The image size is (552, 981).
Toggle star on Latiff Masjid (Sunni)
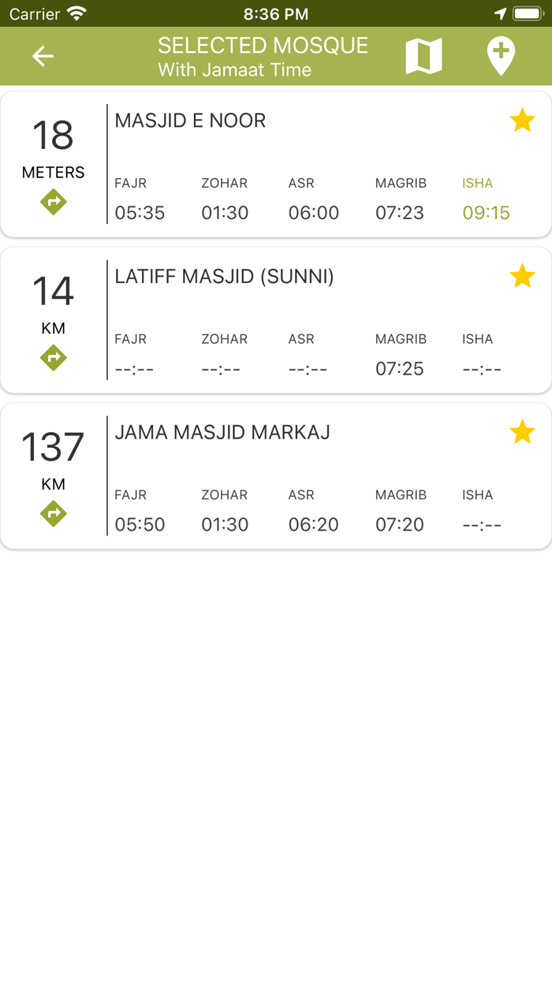pyautogui.click(x=522, y=276)
